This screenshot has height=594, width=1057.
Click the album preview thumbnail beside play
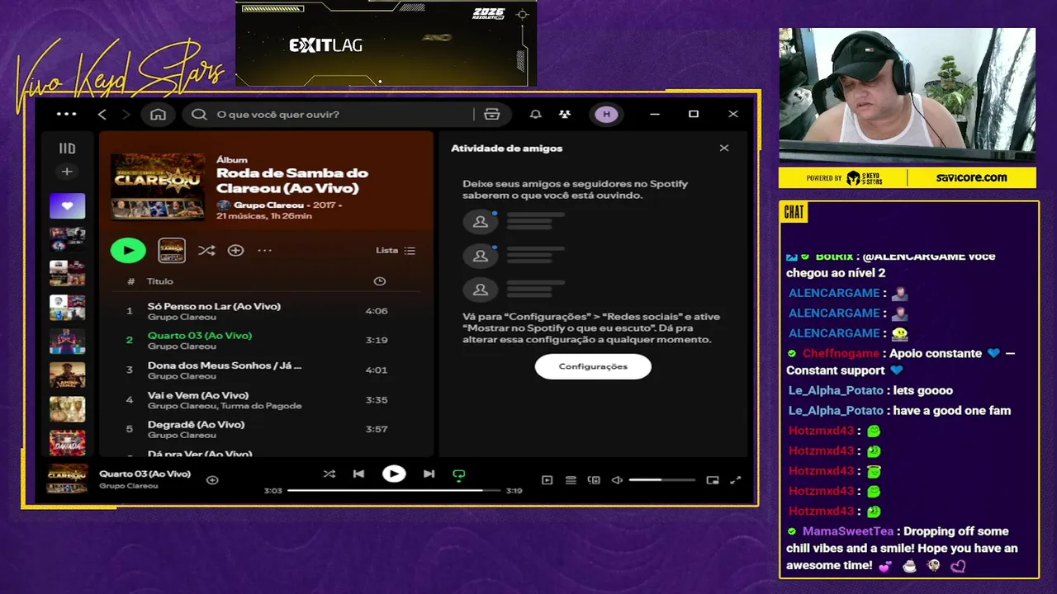pos(172,250)
